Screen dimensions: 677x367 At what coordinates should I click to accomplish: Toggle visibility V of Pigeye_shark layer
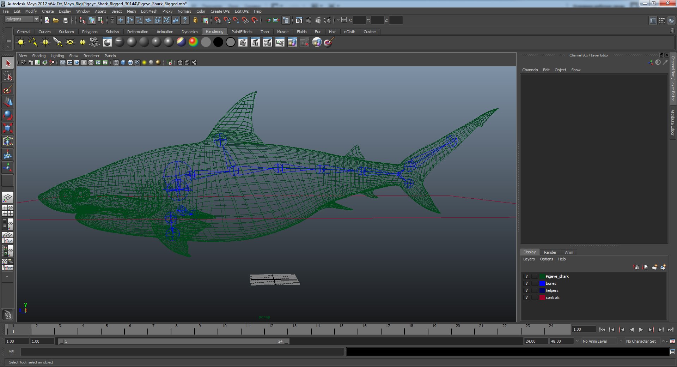pos(526,276)
